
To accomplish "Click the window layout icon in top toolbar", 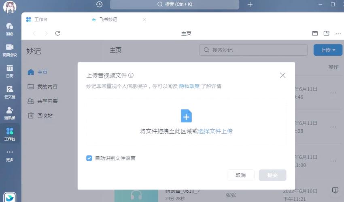I will pyautogui.click(x=315, y=33).
